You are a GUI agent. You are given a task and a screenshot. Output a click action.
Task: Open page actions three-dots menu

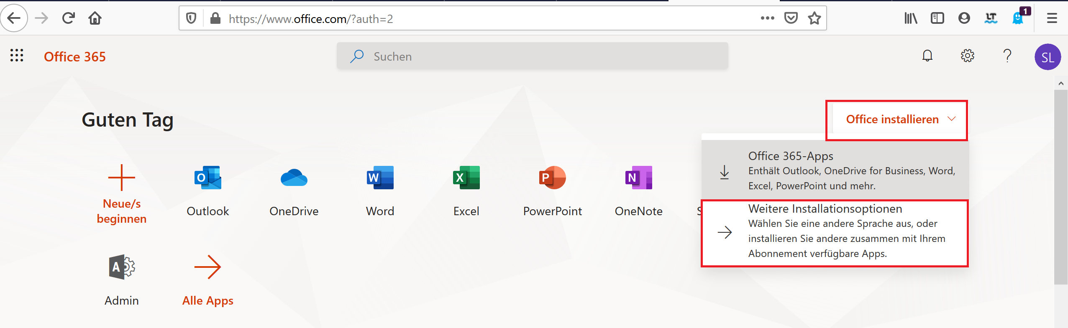767,18
